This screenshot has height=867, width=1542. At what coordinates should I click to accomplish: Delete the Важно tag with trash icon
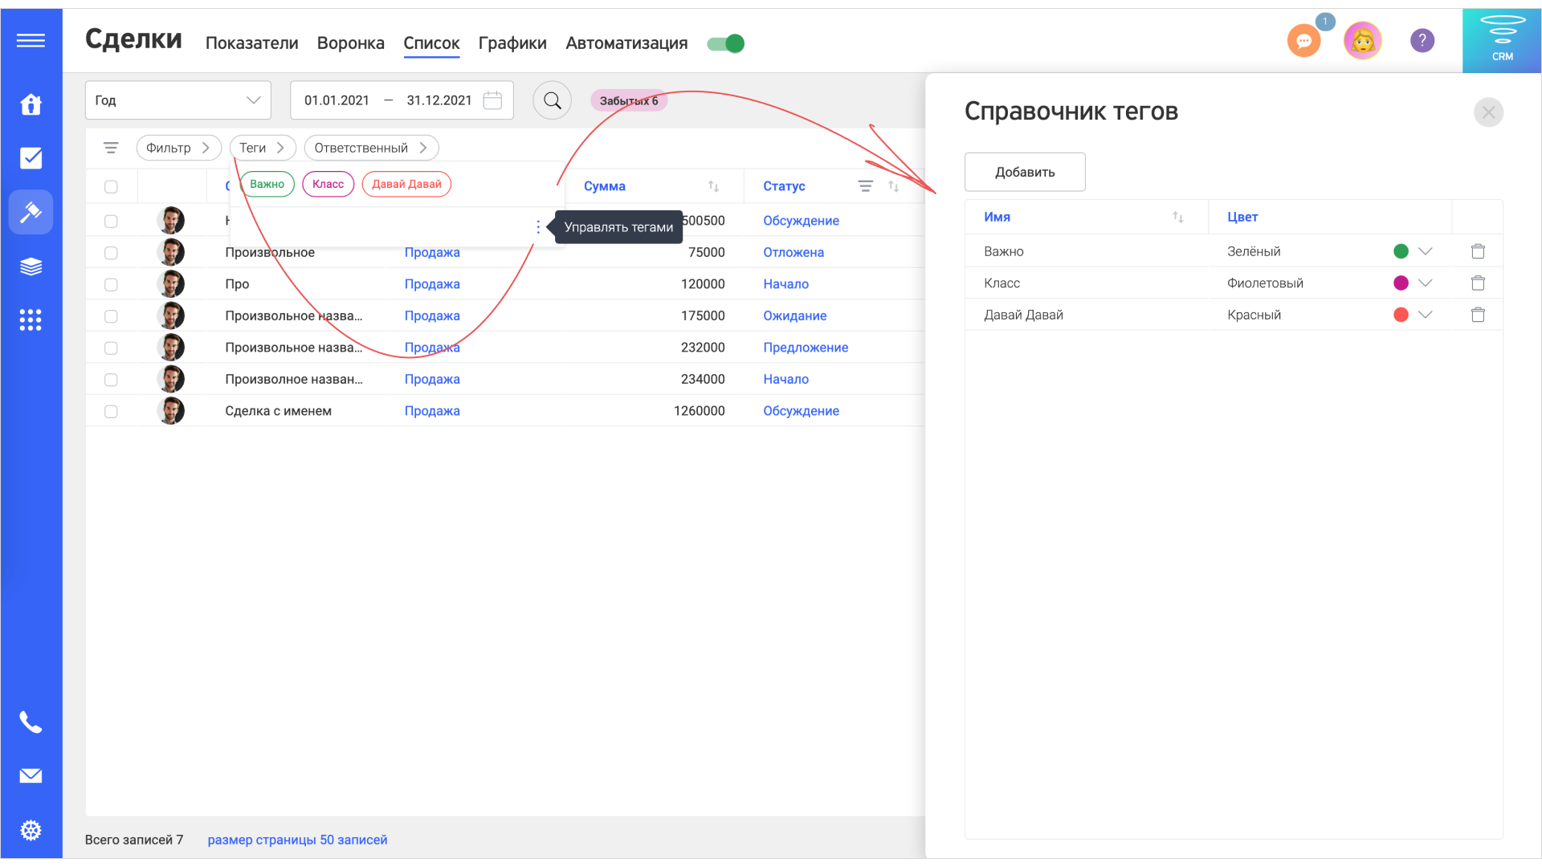coord(1477,251)
